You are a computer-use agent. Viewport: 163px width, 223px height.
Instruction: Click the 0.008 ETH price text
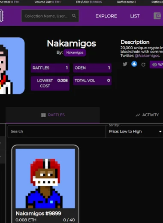click(x=26, y=220)
